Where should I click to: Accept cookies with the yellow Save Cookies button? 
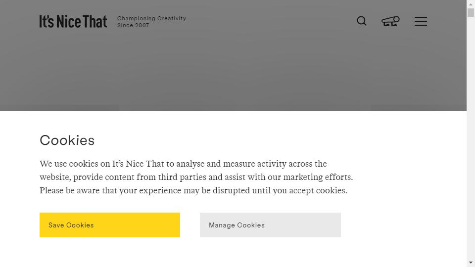click(x=110, y=225)
